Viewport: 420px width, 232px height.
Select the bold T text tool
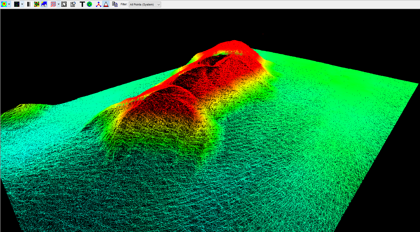[82, 4]
